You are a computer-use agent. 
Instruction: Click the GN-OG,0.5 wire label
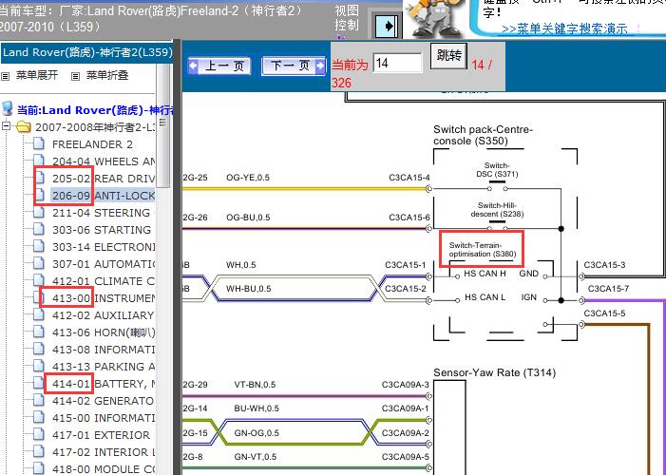click(257, 433)
